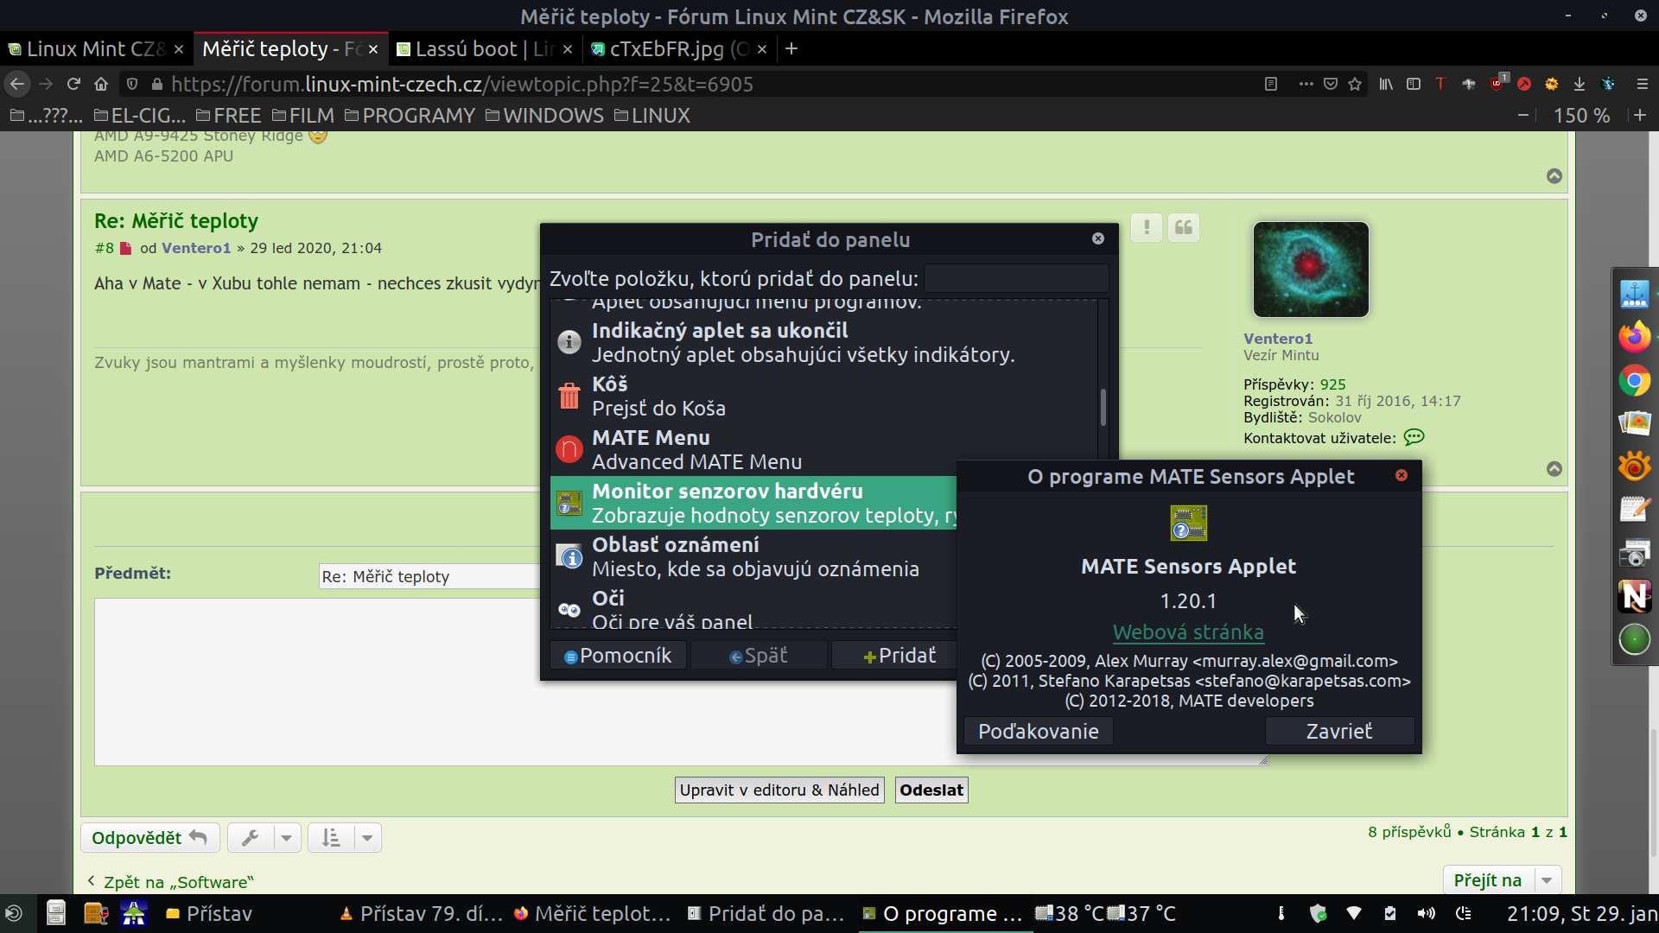The width and height of the screenshot is (1659, 933).
Task: Click the quote post icon
Action: pos(1183,228)
